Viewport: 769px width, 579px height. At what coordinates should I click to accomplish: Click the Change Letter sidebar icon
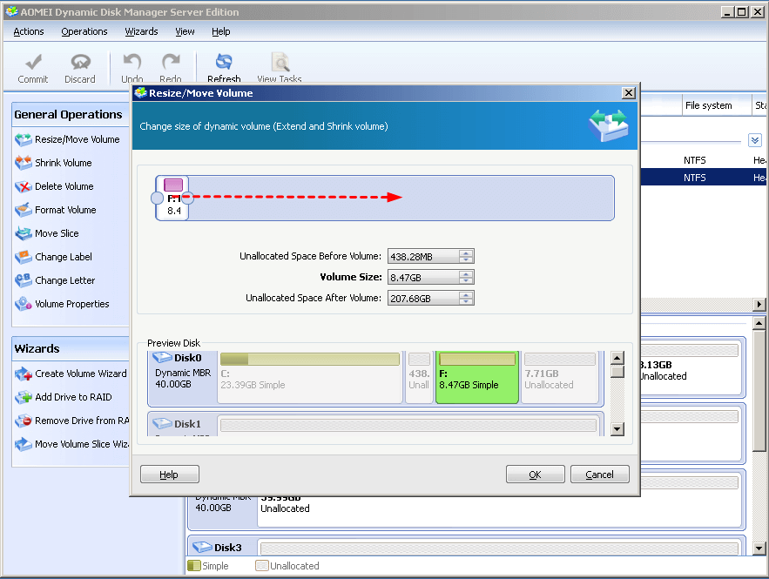23,281
